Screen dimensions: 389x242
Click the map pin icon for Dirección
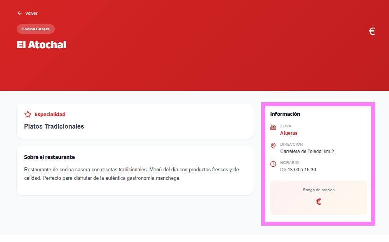pos(273,146)
